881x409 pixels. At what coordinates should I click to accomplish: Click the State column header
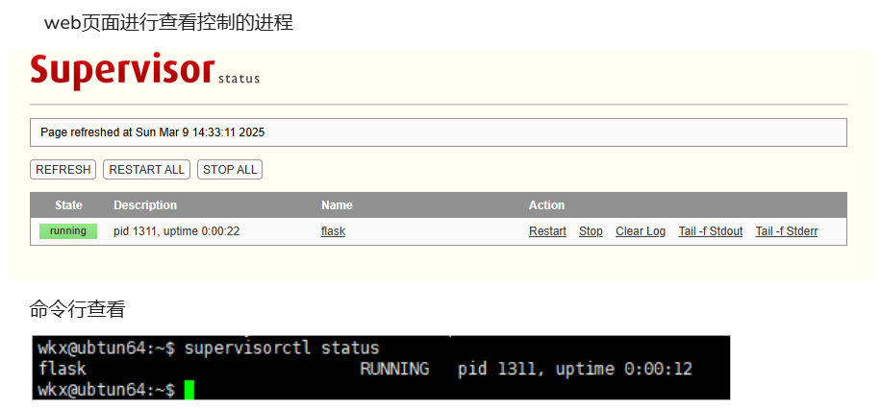click(x=68, y=205)
